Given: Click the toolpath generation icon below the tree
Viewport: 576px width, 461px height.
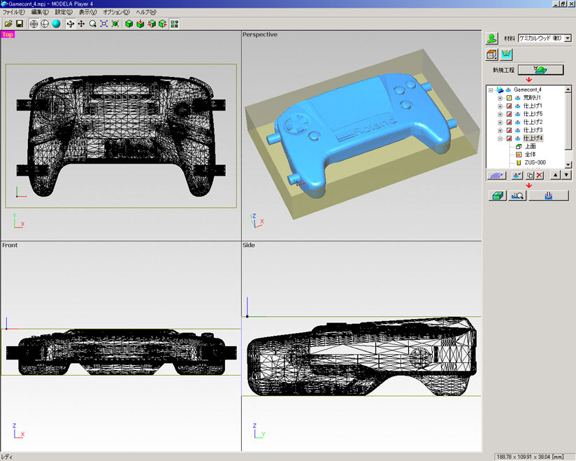Looking at the screenshot, I should pyautogui.click(x=497, y=175).
